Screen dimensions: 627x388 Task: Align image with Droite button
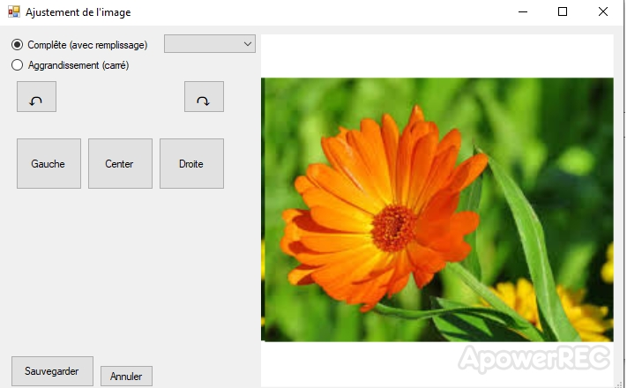[191, 164]
